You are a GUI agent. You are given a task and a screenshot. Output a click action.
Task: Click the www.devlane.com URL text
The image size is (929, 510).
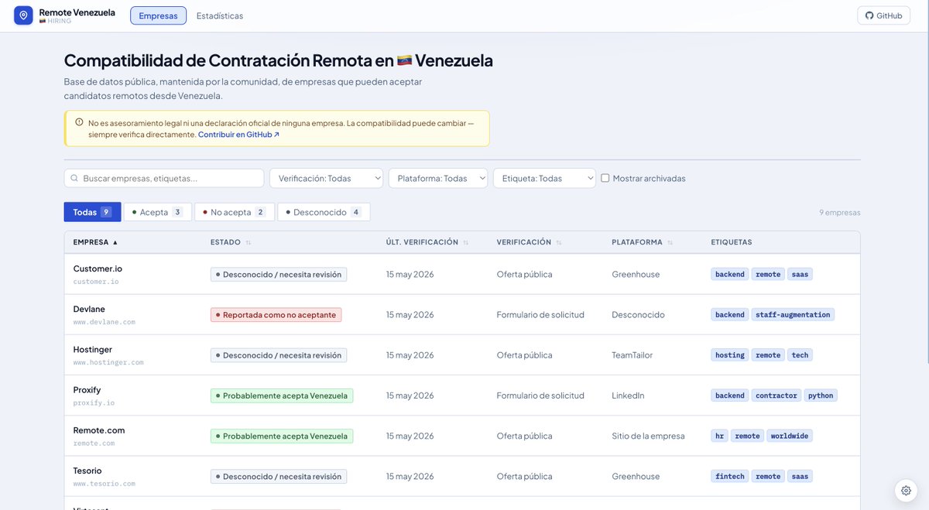tap(105, 322)
